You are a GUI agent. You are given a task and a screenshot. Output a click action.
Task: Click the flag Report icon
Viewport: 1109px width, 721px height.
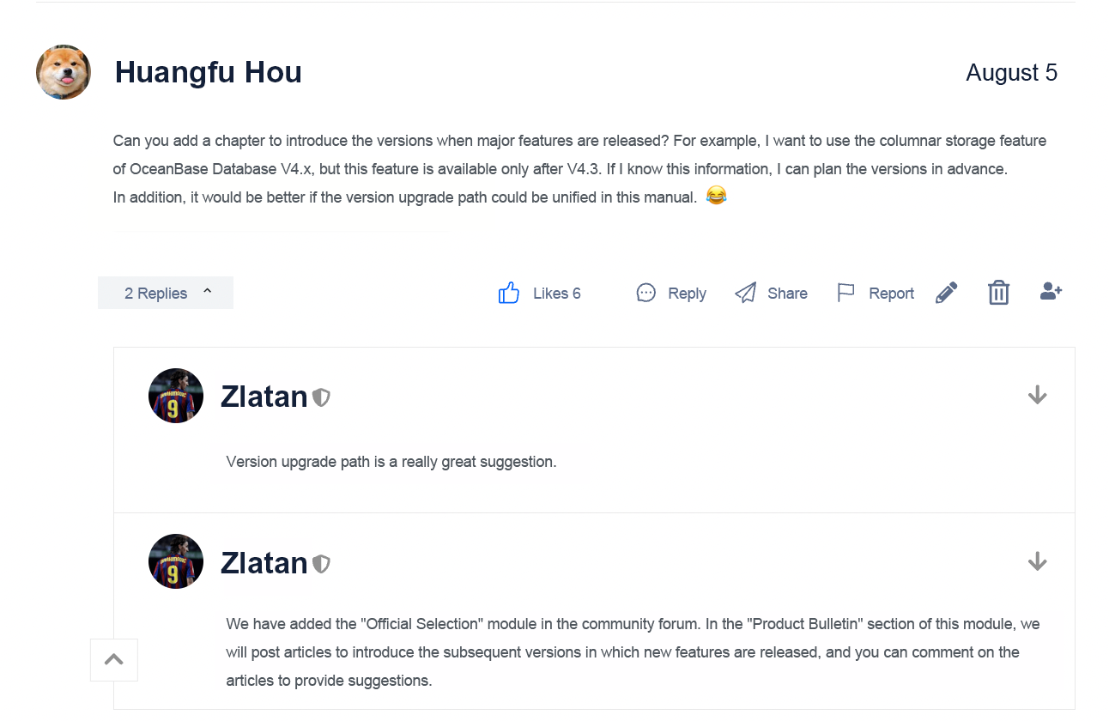(846, 293)
